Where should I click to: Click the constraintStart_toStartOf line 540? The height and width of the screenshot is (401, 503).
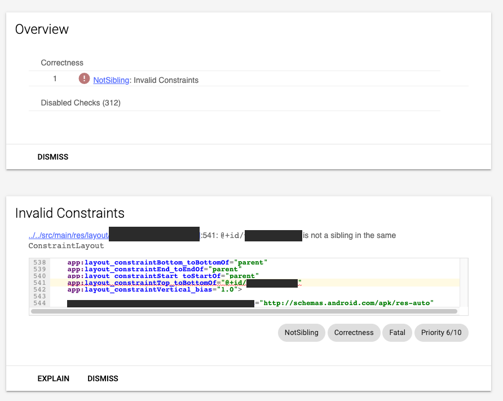(163, 276)
